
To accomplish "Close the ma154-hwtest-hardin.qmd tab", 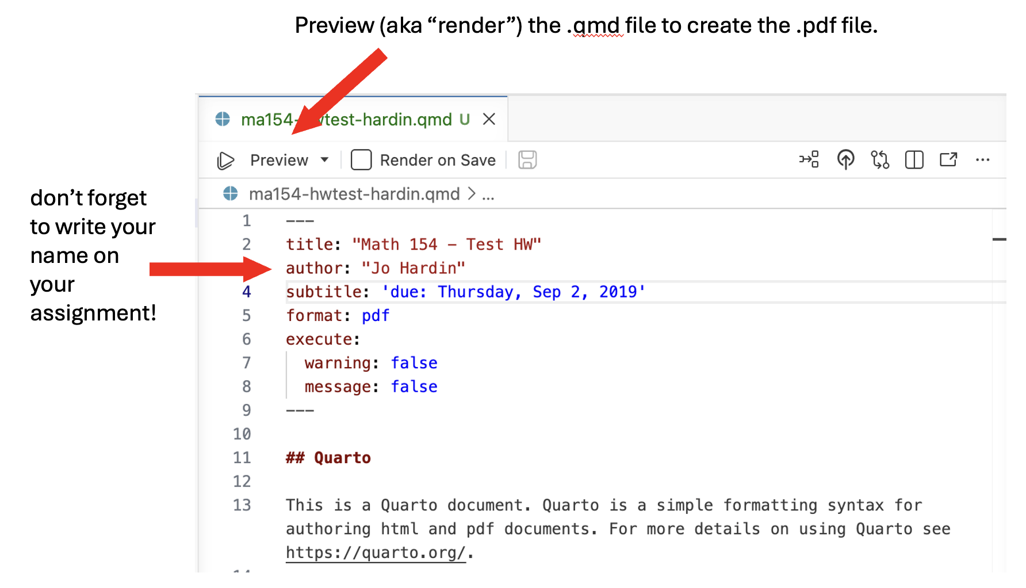I will coord(489,119).
